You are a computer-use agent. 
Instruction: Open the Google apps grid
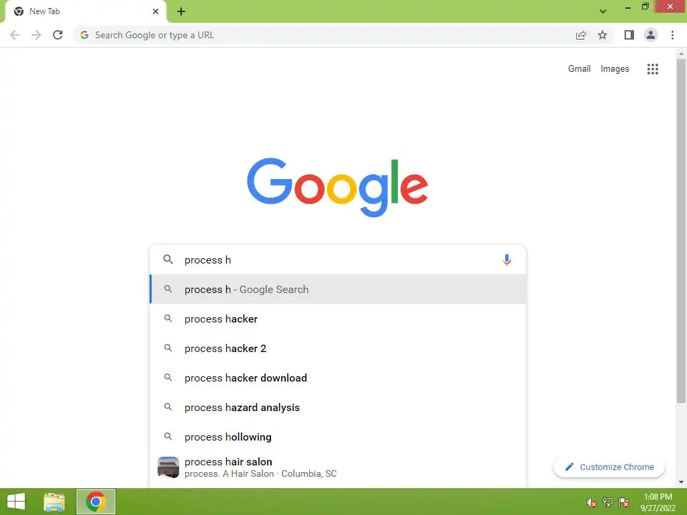coord(652,69)
